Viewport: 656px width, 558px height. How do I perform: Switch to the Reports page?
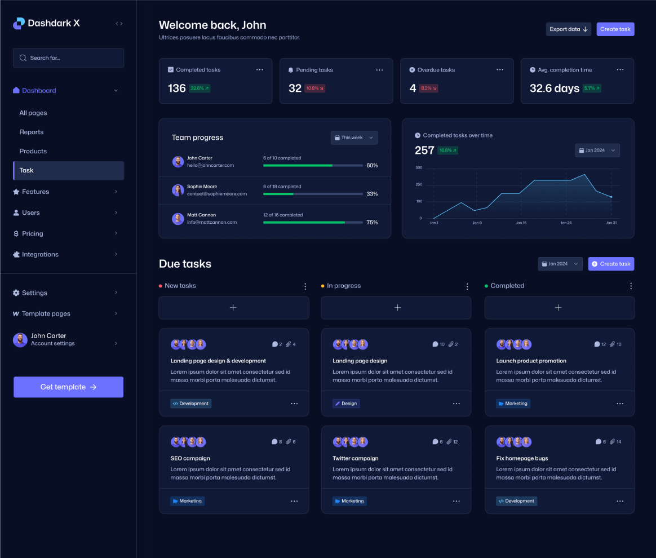(x=31, y=132)
